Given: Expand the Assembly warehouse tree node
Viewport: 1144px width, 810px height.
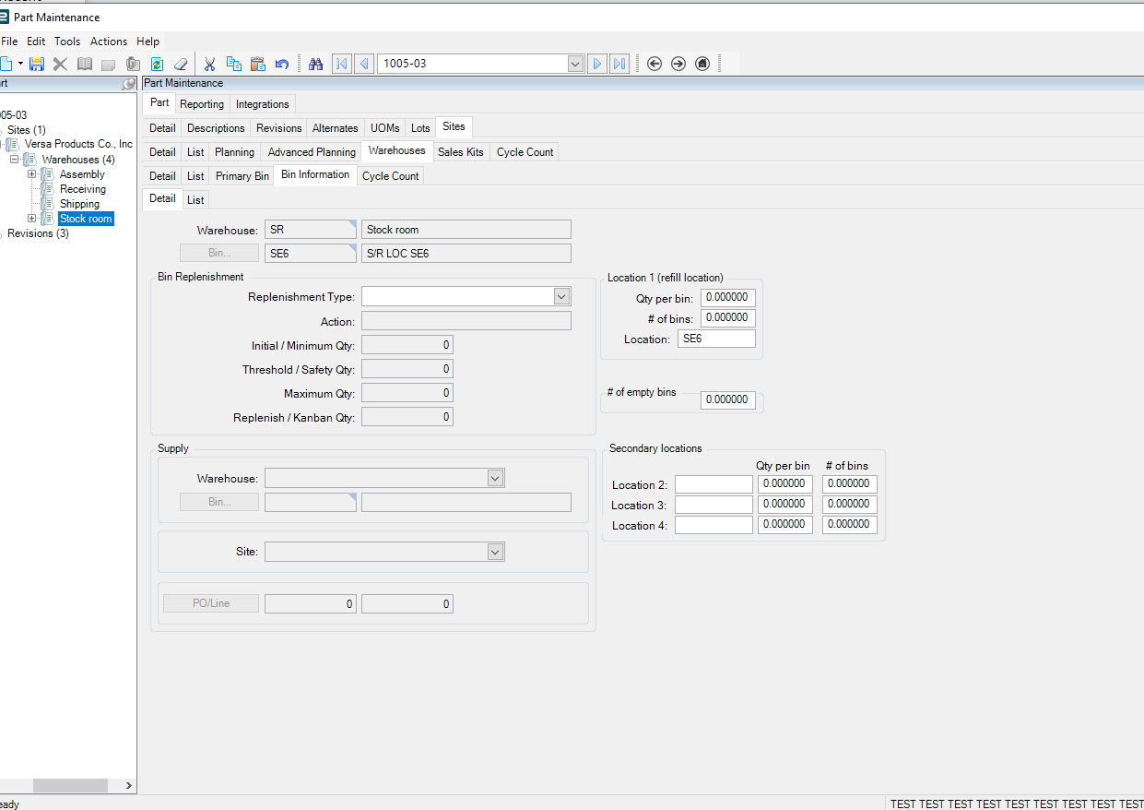Looking at the screenshot, I should point(32,174).
